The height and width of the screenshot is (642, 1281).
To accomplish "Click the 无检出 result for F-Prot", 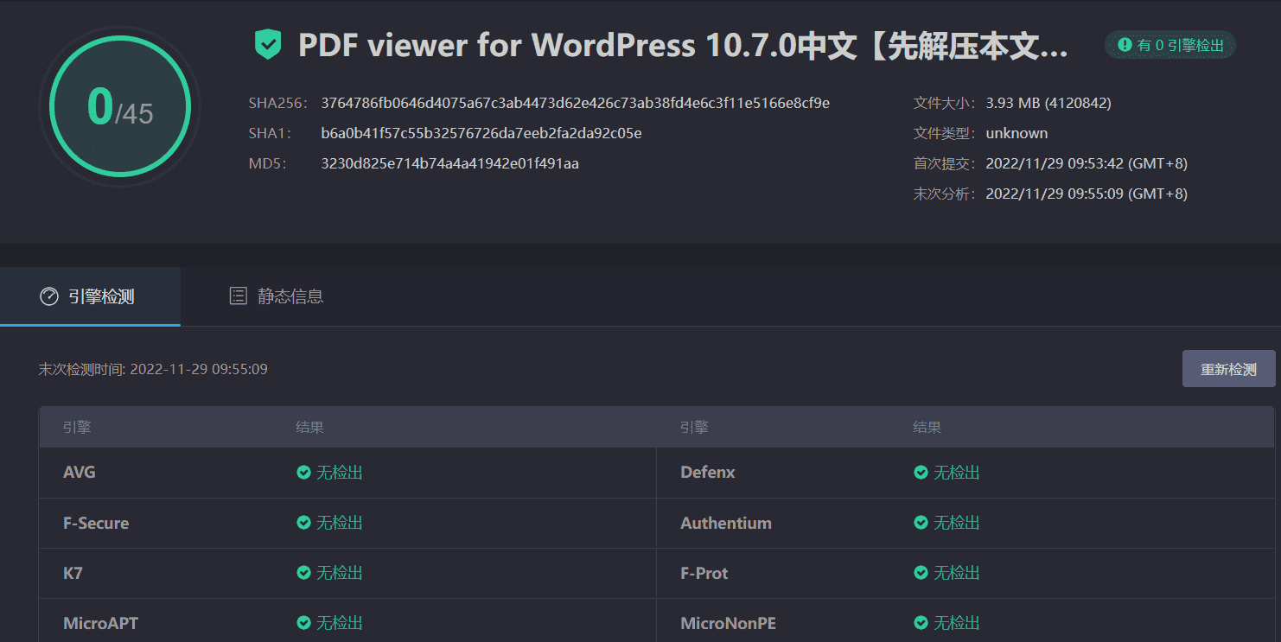I will point(957,573).
